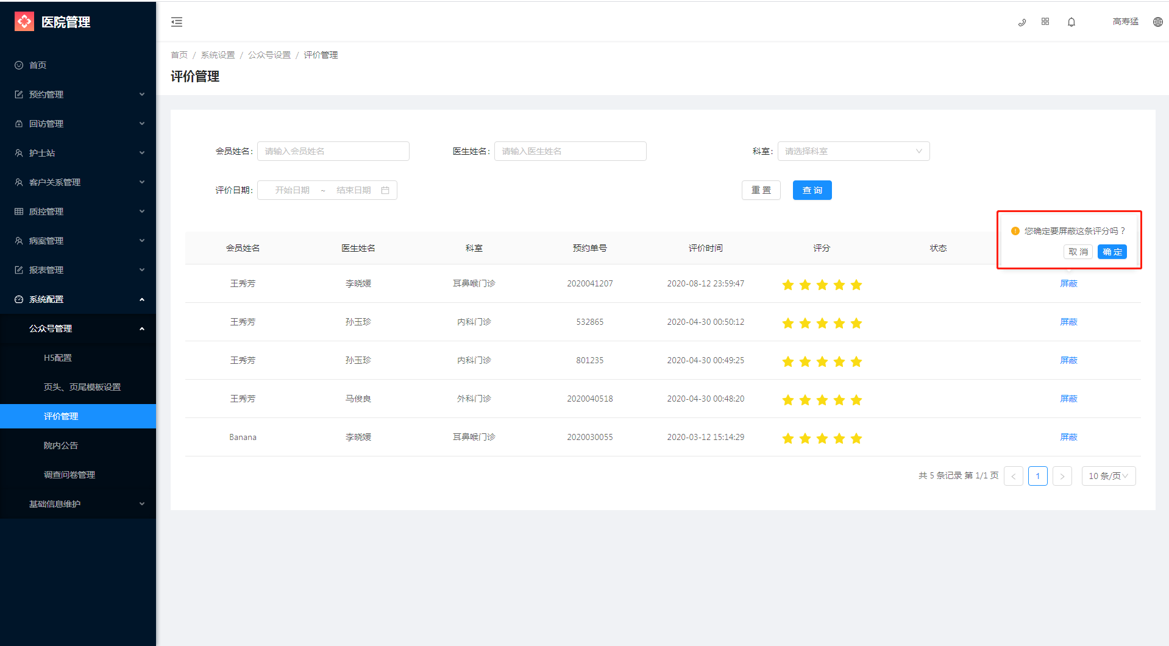This screenshot has width=1169, height=646.
Task: Collapse the 系统配置 menu chevron
Action: (x=142, y=299)
